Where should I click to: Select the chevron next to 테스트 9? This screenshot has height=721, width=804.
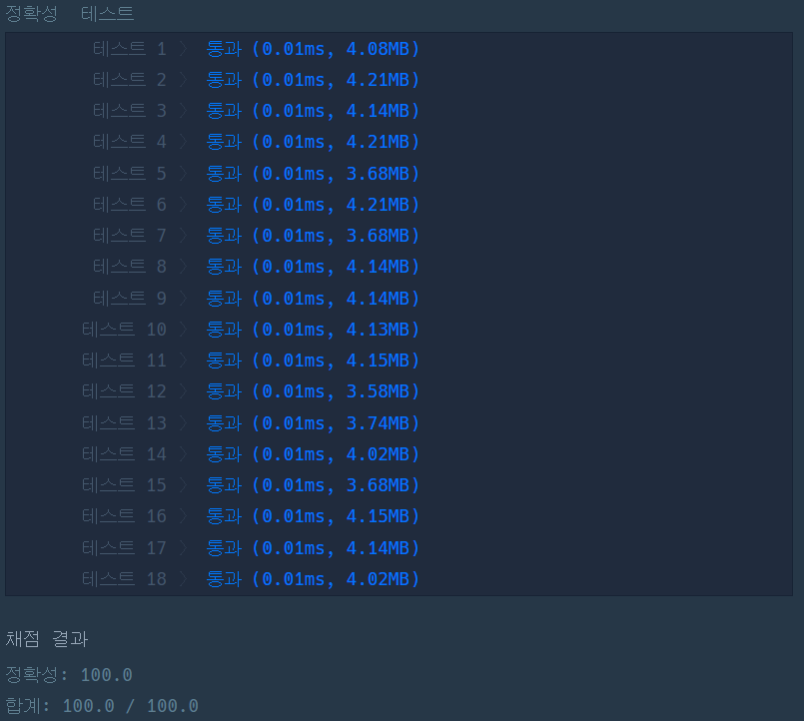(x=183, y=299)
